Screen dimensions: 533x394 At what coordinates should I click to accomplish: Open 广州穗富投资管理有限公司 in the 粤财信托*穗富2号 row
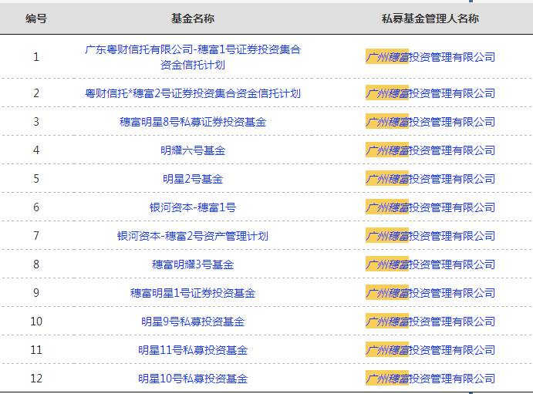click(x=430, y=93)
